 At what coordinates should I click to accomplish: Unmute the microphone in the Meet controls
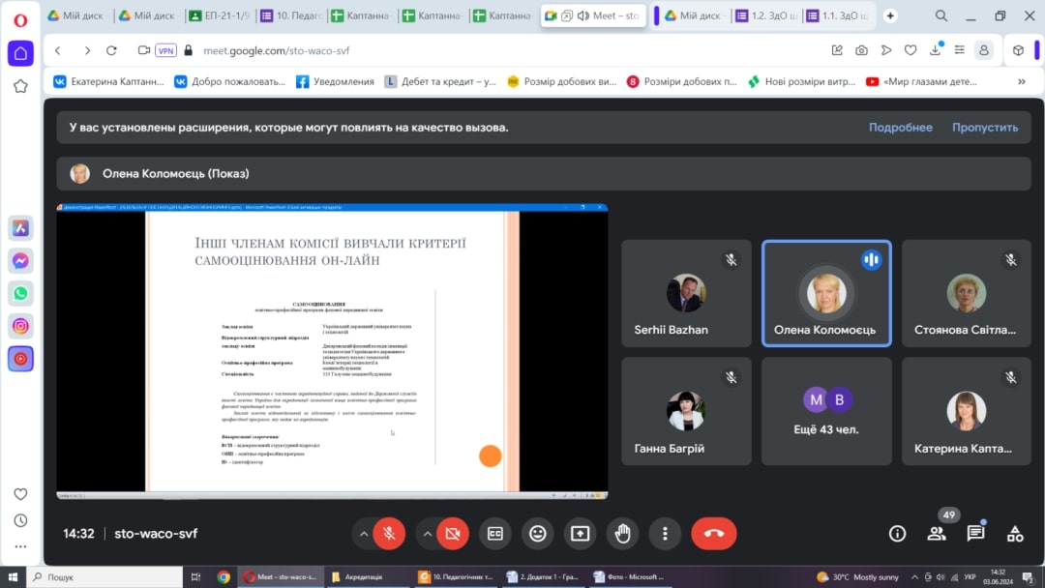click(389, 534)
